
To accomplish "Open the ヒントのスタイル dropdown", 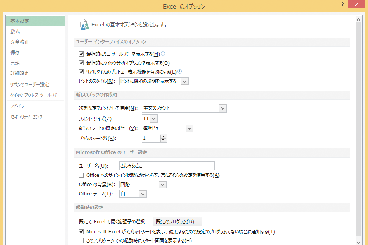I will click(x=185, y=81).
